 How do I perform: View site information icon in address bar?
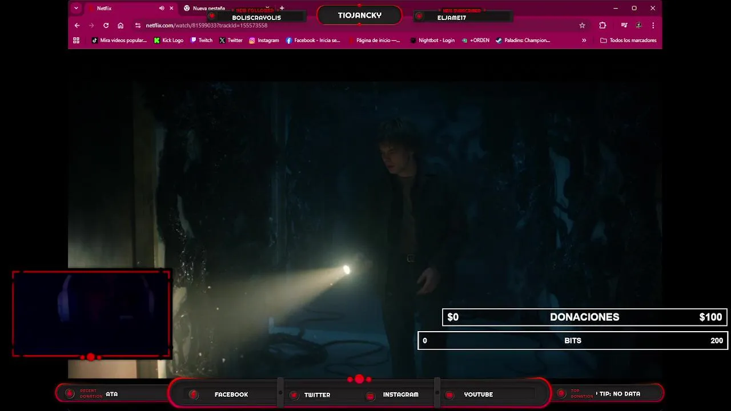pos(138,25)
